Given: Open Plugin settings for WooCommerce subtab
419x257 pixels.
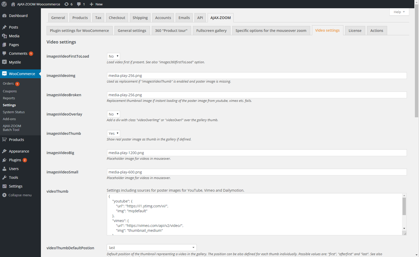Looking at the screenshot, I should coord(79,31).
